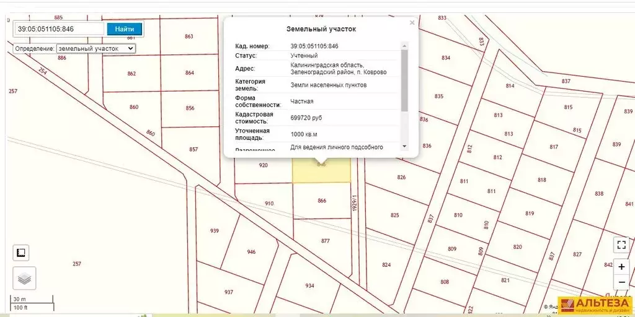Image resolution: width=635 pixels, height=317 pixels.
Task: Activate the ruler measurement tool icon
Action: click(x=21, y=253)
